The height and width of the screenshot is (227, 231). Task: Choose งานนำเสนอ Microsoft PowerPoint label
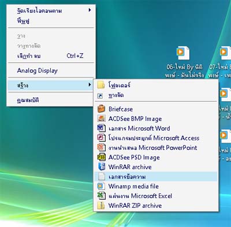pos(152,148)
